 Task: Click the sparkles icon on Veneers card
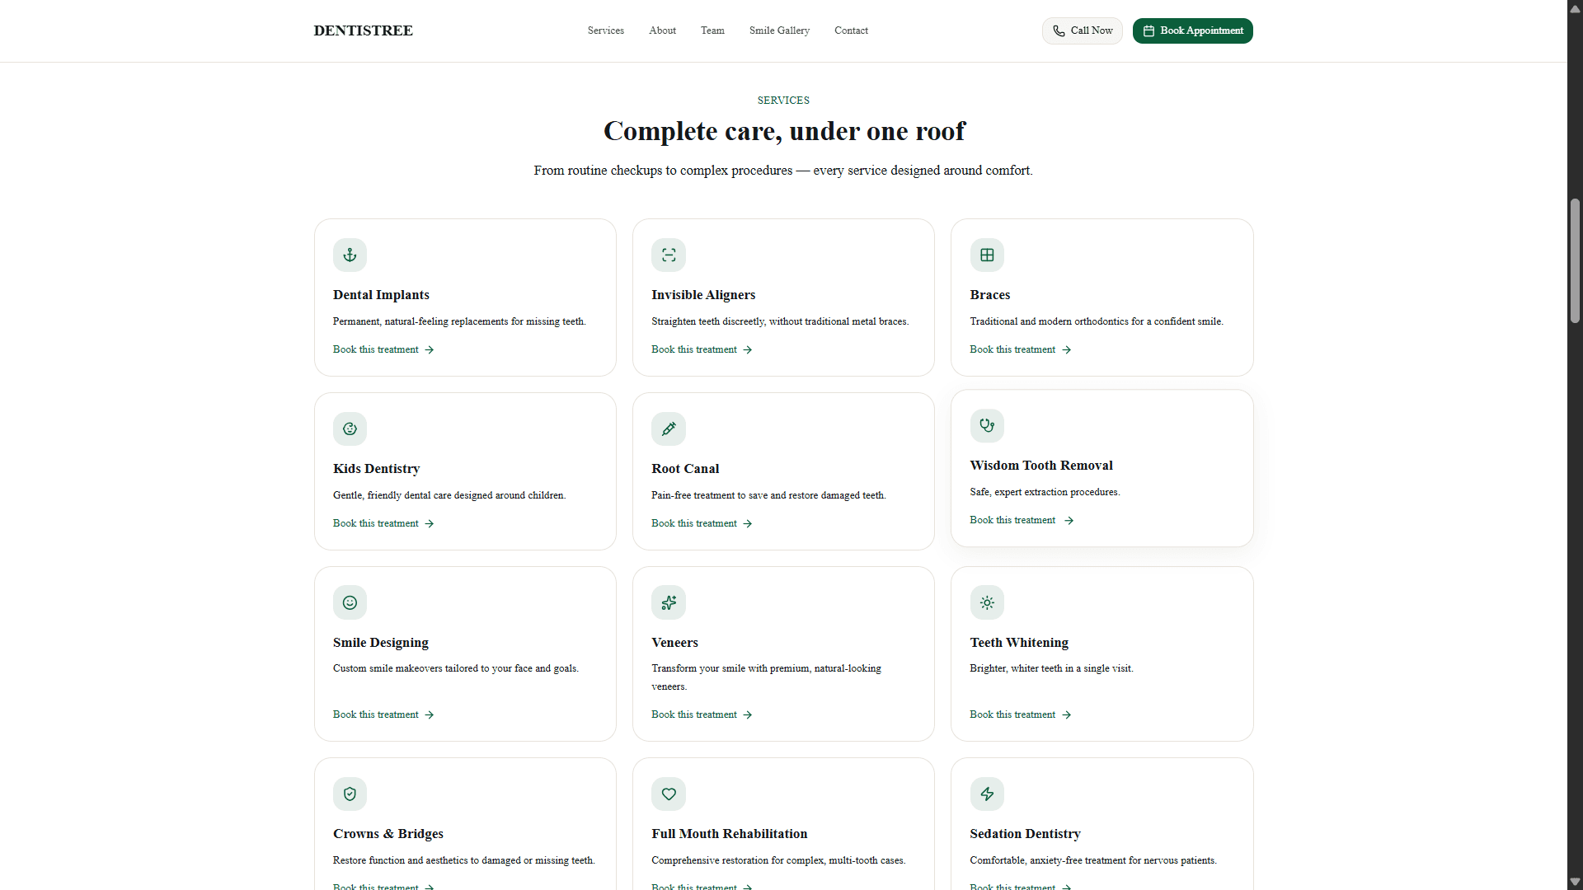(669, 602)
